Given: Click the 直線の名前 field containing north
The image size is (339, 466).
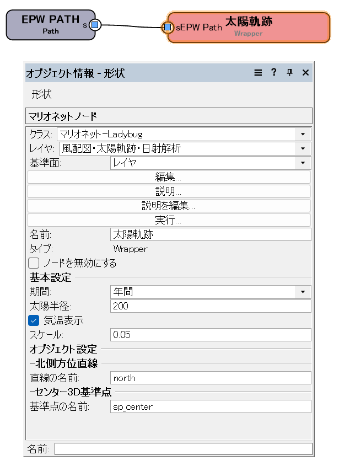Looking at the screenshot, I should (x=211, y=378).
